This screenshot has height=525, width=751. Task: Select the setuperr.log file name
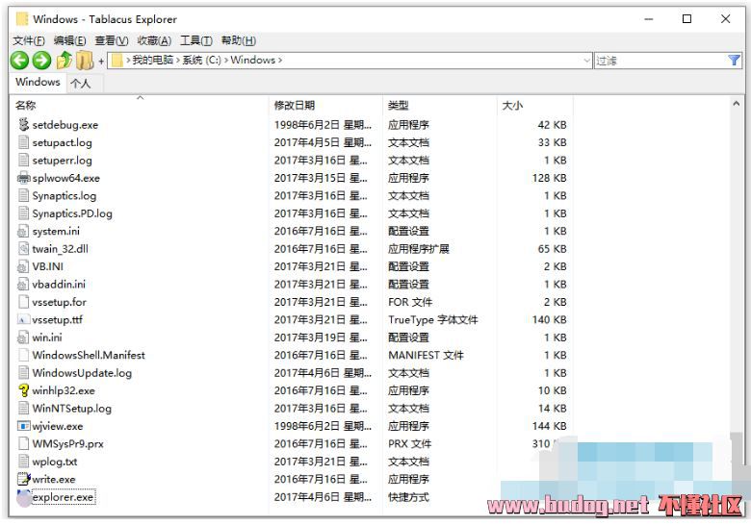click(63, 161)
